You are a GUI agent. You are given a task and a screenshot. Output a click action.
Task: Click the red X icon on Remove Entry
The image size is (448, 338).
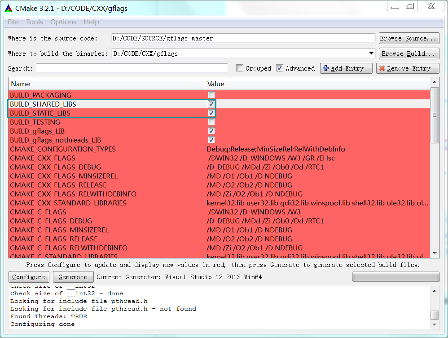click(382, 68)
